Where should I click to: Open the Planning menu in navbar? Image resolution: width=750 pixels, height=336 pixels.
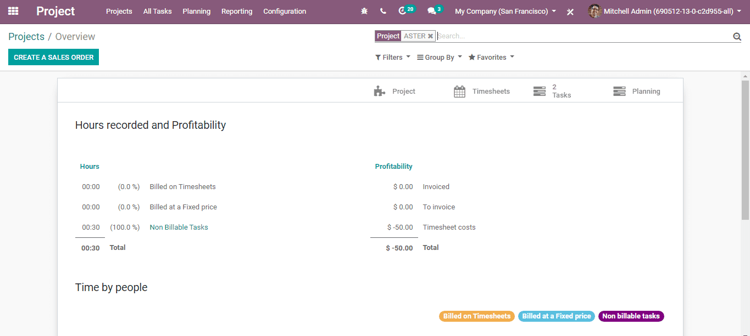[197, 11]
